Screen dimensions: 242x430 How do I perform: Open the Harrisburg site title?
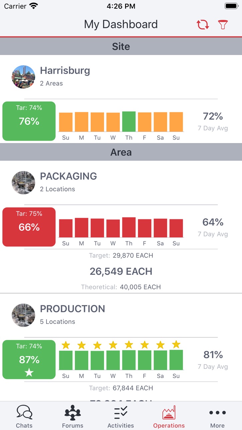(65, 71)
